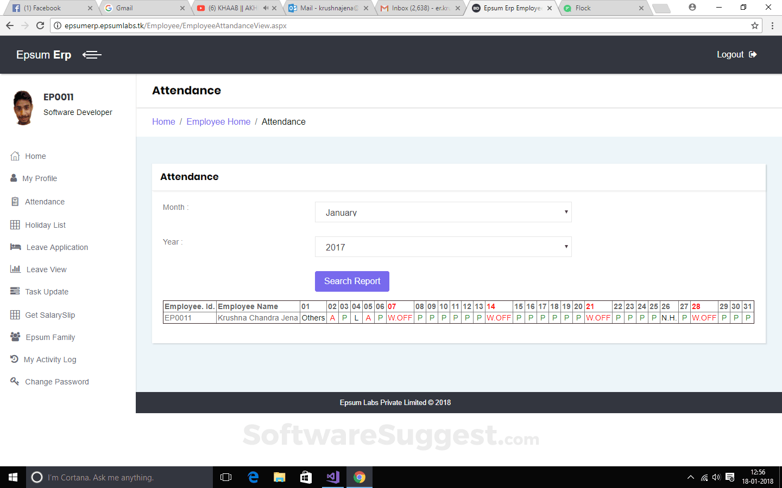Open Leave Application from the sidebar
The width and height of the screenshot is (782, 488).
click(15, 247)
